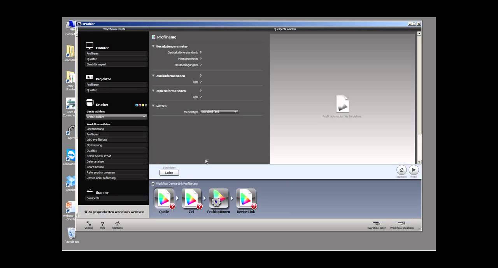Select Referenzchart messen workflow

click(116, 172)
